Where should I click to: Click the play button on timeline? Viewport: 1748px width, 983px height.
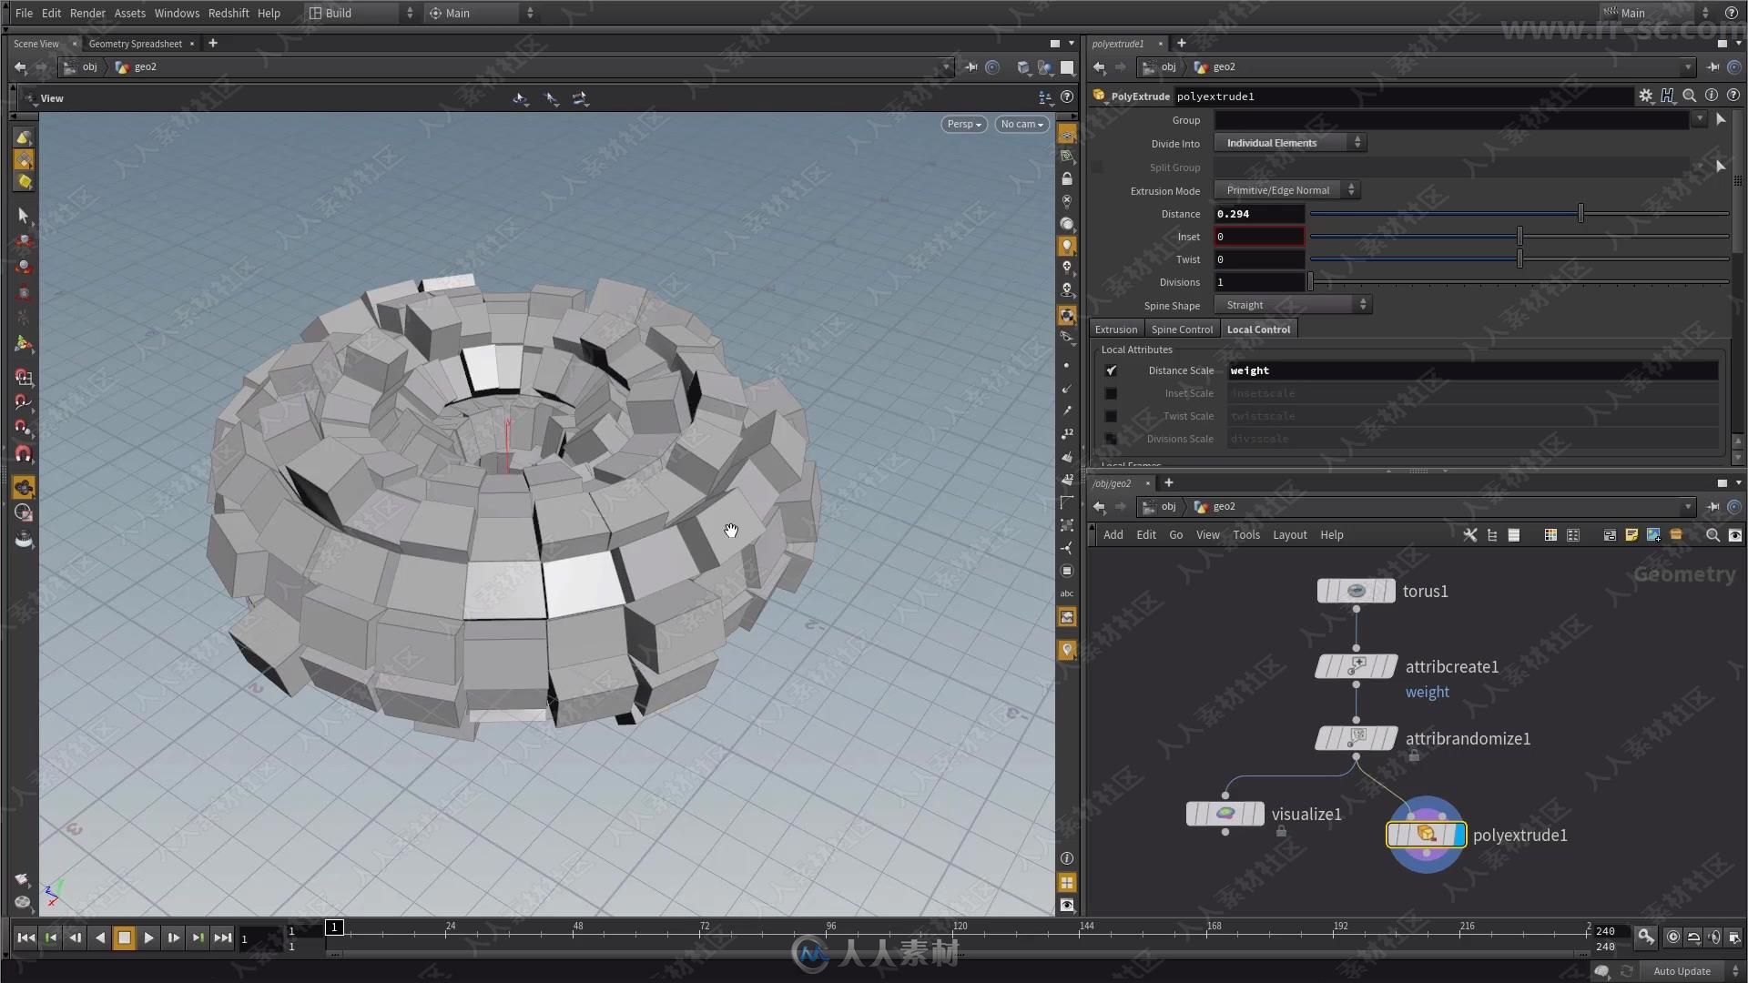point(147,937)
